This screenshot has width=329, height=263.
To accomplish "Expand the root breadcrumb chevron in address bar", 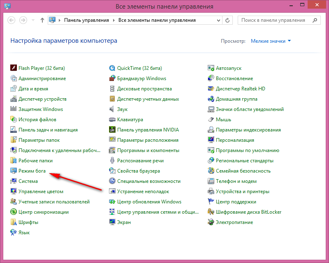I will tap(60, 20).
